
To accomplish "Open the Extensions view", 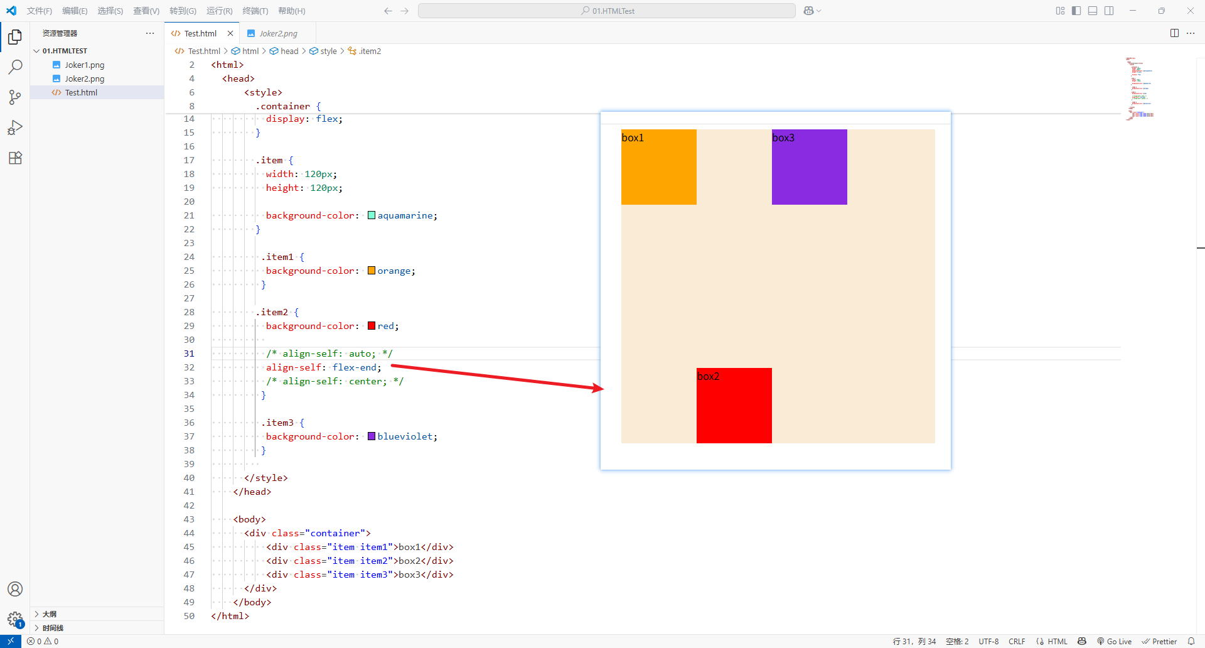I will pyautogui.click(x=15, y=158).
